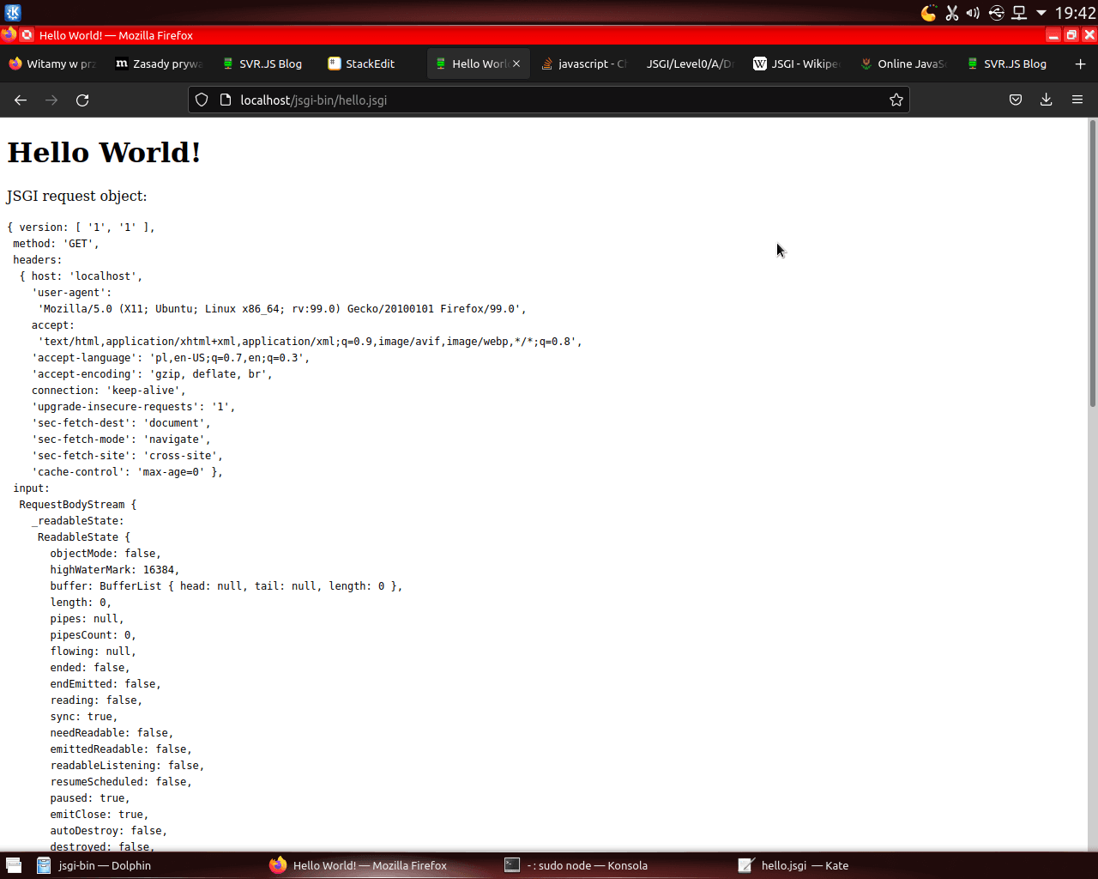
Task: Click the 'JSGI request object:' text
Action: [x=76, y=196]
